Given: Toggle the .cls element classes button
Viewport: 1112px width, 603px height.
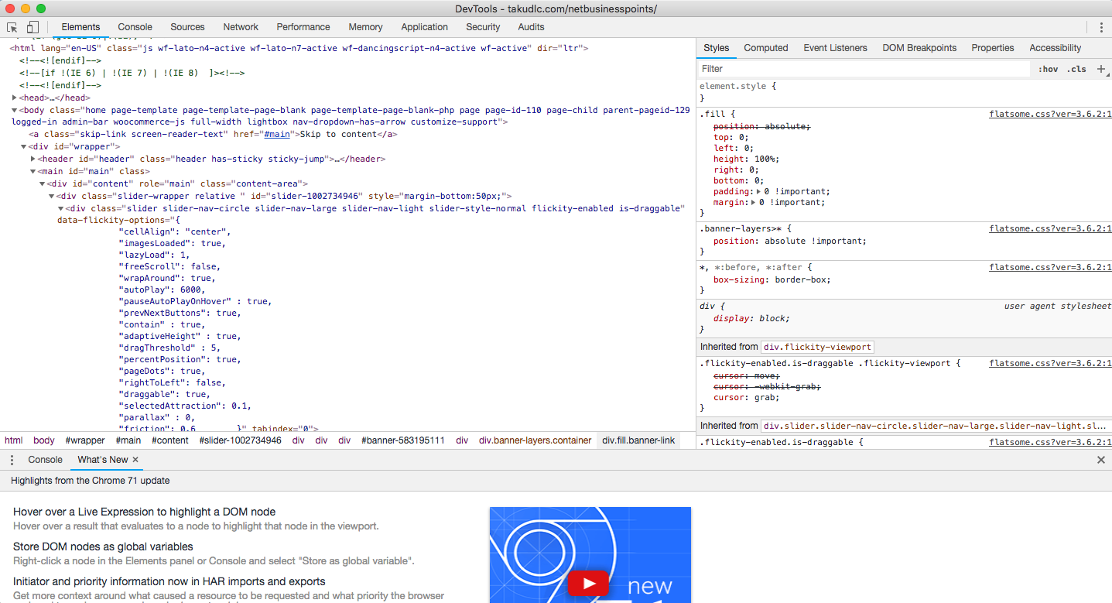Looking at the screenshot, I should [x=1076, y=69].
